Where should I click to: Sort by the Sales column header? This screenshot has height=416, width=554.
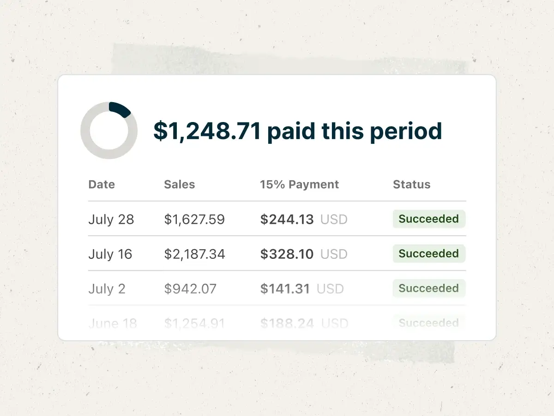180,184
